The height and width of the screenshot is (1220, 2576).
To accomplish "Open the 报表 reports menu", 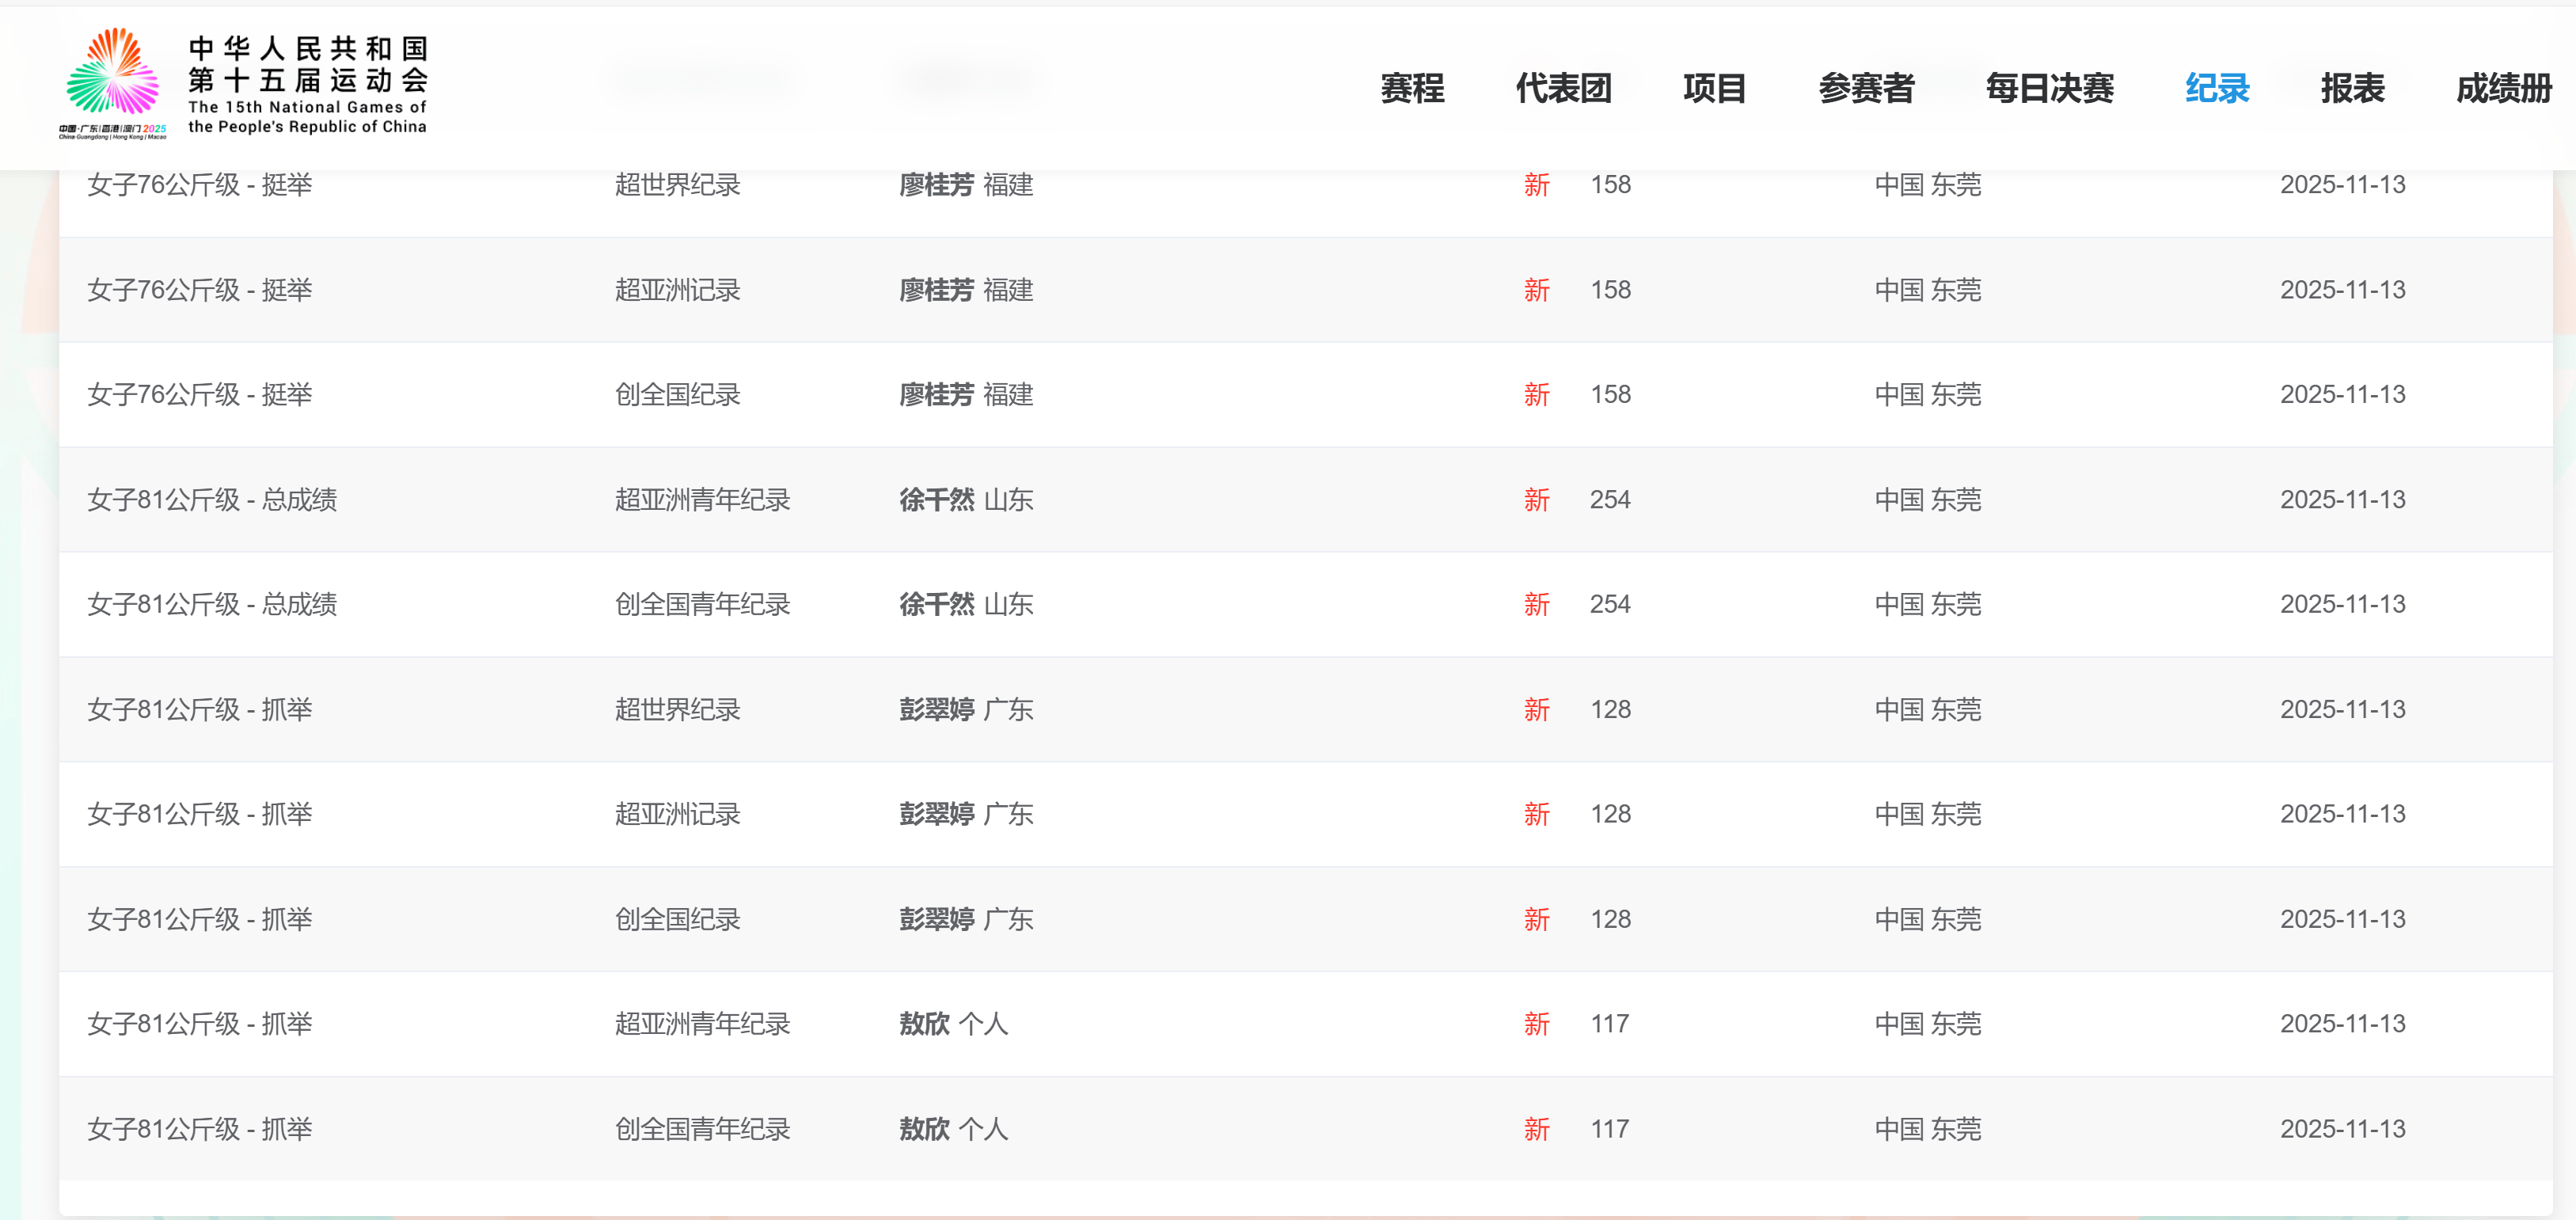I will tap(2352, 89).
